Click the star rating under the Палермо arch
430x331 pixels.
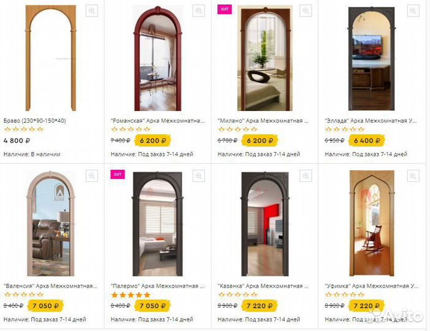131,295
